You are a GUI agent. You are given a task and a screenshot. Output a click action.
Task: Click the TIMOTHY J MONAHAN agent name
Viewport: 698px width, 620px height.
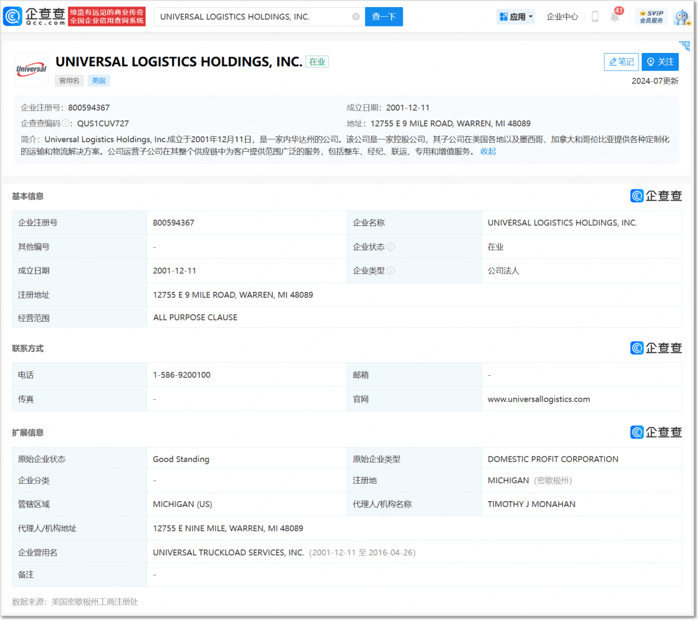[531, 504]
